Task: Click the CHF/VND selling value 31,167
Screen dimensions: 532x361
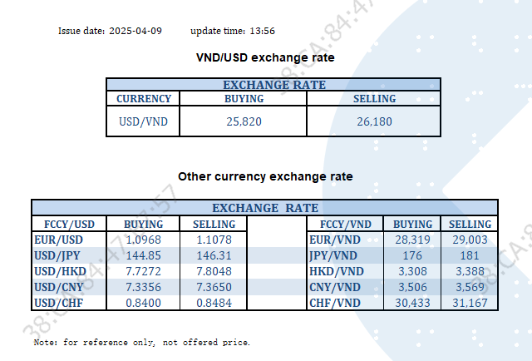Action: [x=470, y=303]
